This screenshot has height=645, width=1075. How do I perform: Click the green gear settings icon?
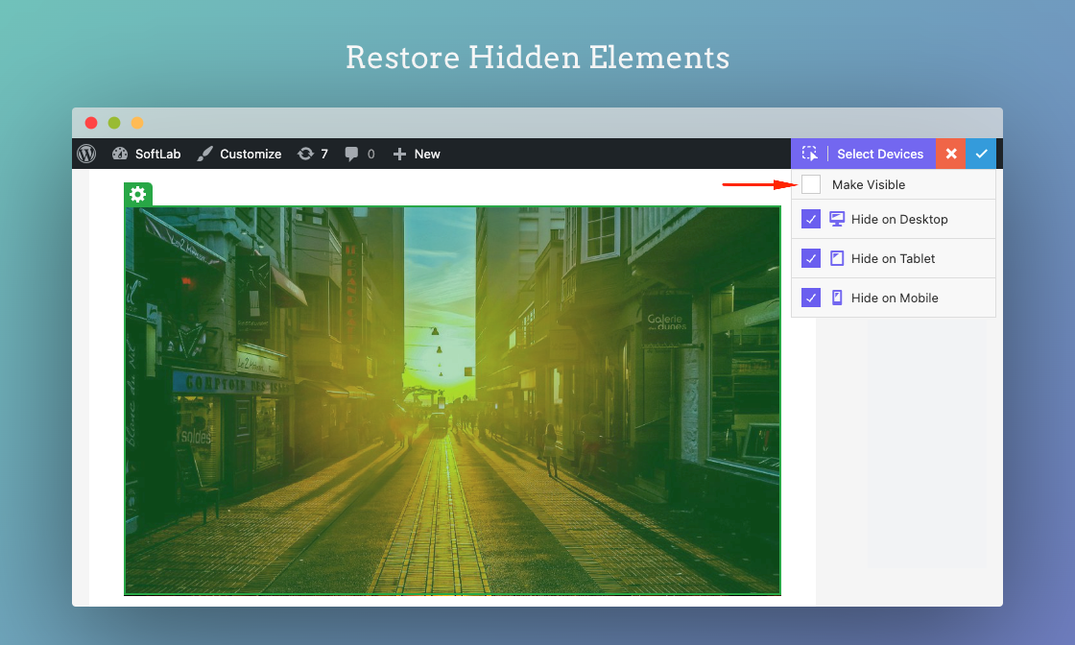point(138,195)
